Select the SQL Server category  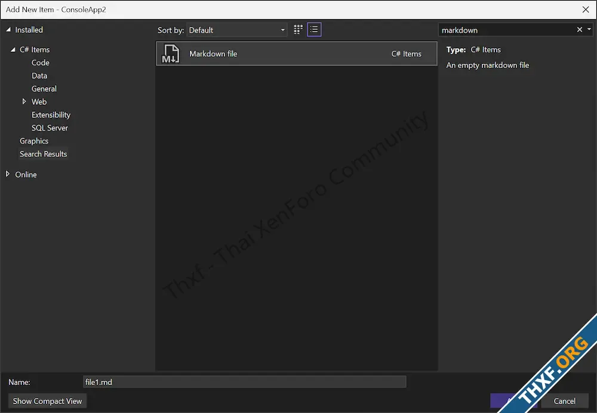pyautogui.click(x=50, y=128)
